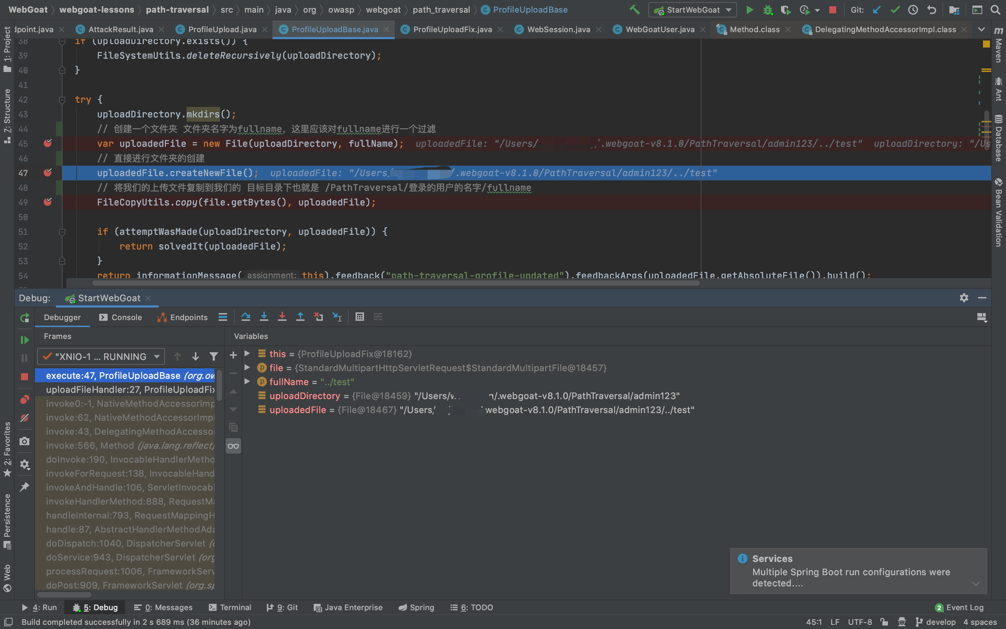Viewport: 1006px width, 629px height.
Task: Switch to the ProfileUploadFix.java editor tab
Action: [452, 30]
